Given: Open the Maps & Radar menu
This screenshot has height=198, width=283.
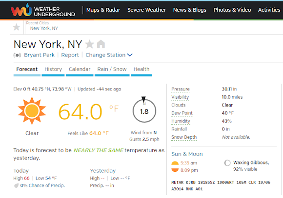Looking at the screenshot, I should 103,10.
